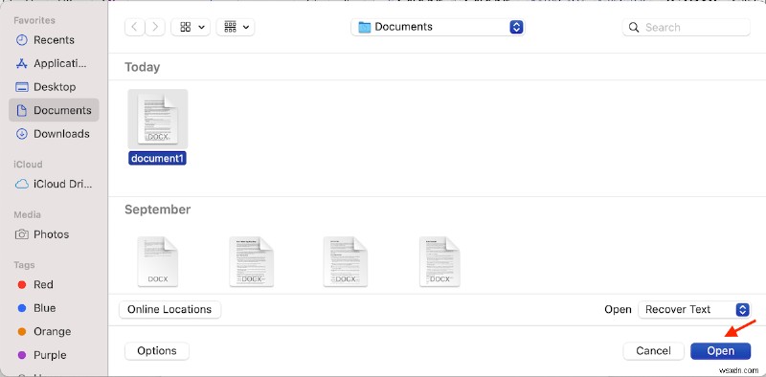The height and width of the screenshot is (377, 766).
Task: Click the blue folder icon beside Documents
Action: (365, 27)
